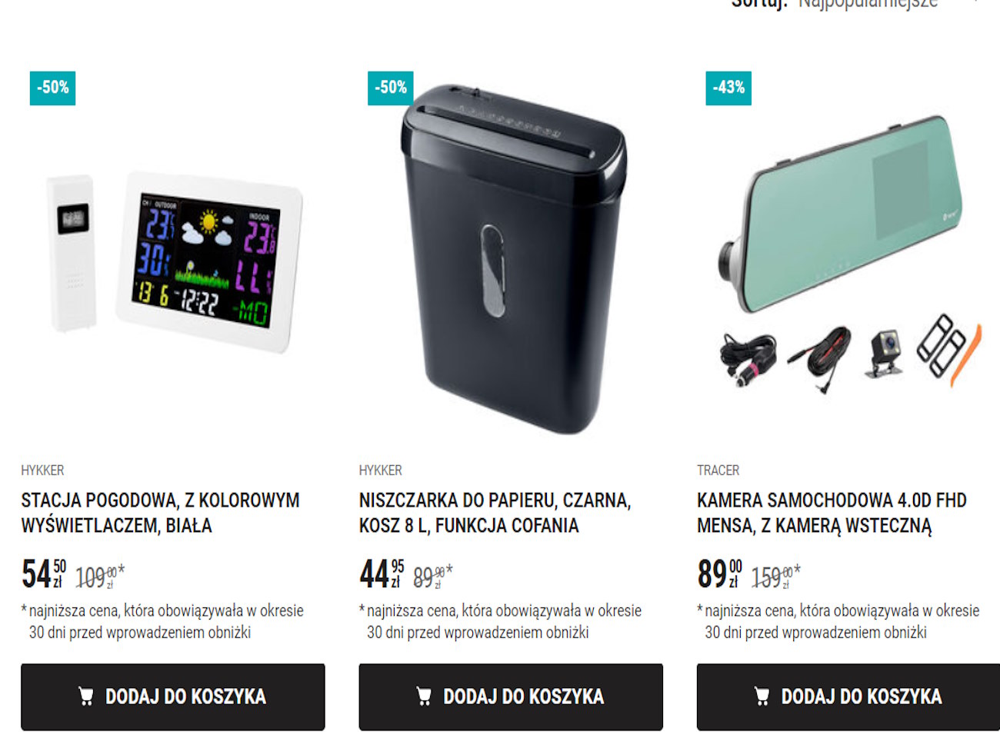Open Kamera samochodowa 4.0D FHD Mensa link
Screen dimensions: 1000x738
[832, 513]
